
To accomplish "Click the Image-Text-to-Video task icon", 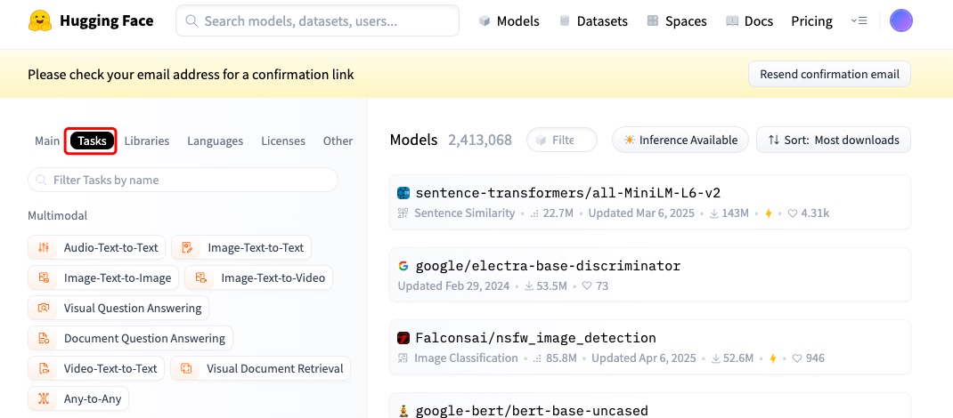I will [200, 277].
